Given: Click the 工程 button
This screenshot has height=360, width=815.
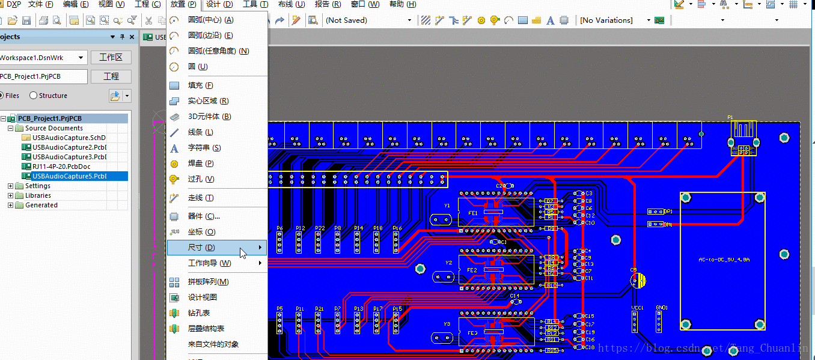Looking at the screenshot, I should coord(111,76).
